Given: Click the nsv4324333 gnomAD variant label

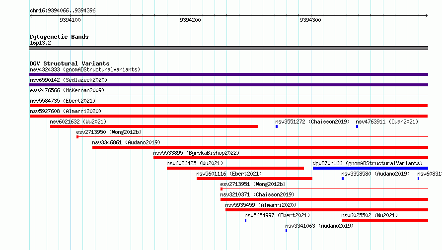Looking at the screenshot, I should tap(85, 69).
